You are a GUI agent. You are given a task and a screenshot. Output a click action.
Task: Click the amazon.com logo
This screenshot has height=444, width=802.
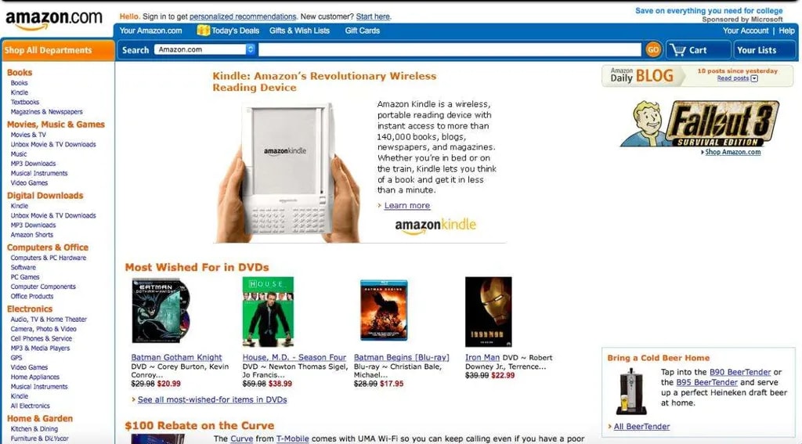click(54, 20)
